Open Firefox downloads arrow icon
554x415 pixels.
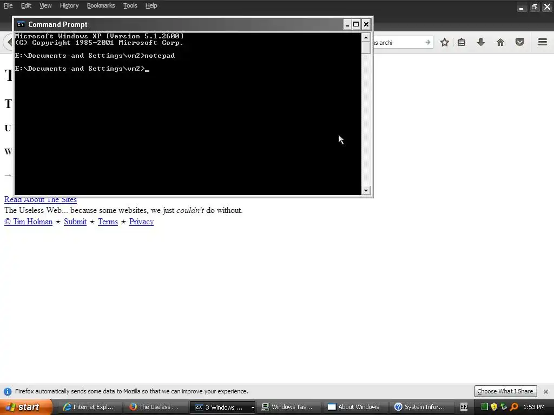coord(480,42)
